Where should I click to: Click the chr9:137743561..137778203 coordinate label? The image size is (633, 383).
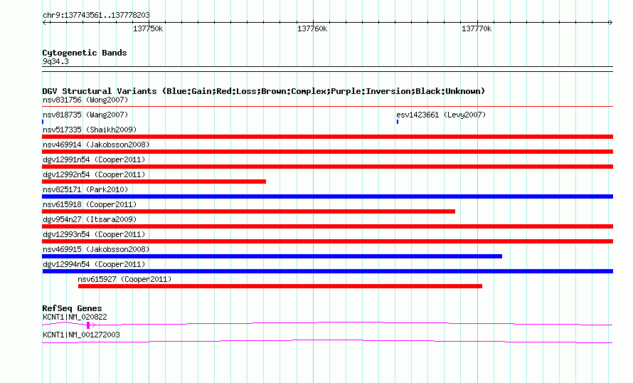tap(96, 15)
